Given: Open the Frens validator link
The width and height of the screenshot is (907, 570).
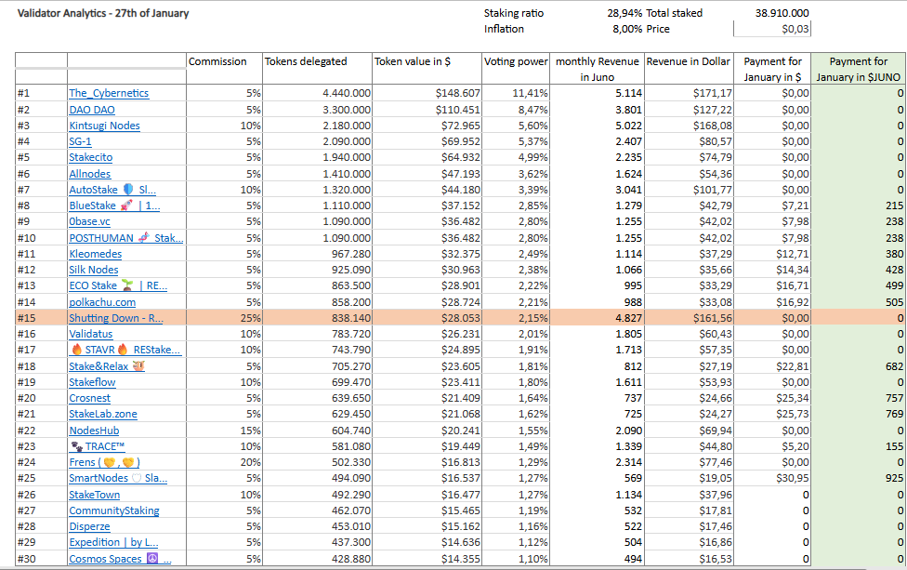Looking at the screenshot, I should click(105, 462).
